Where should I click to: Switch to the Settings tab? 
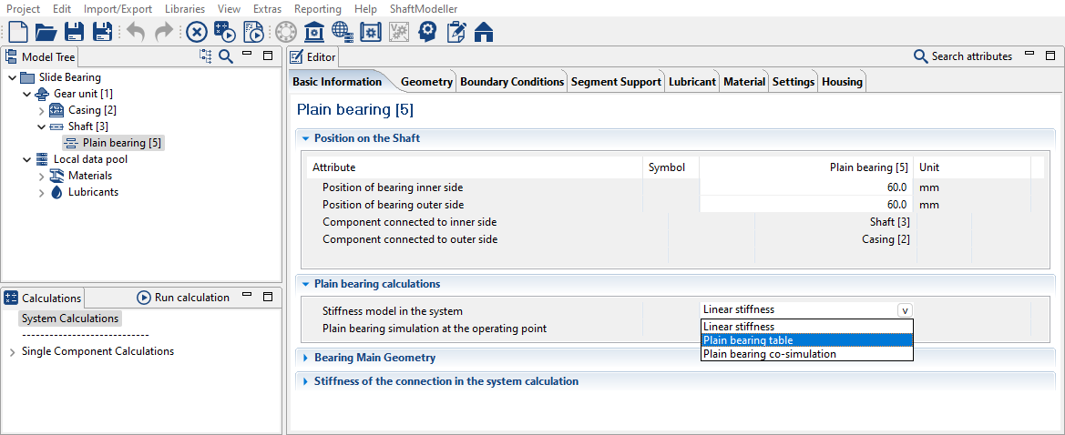click(x=794, y=81)
